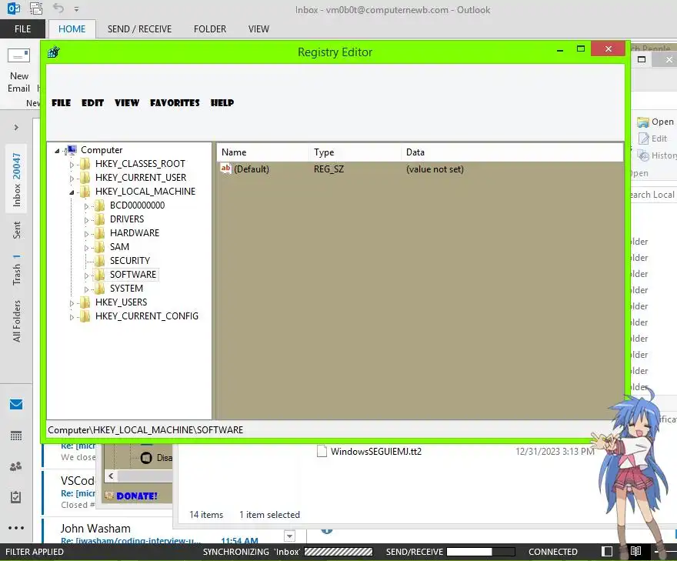Image resolution: width=677 pixels, height=561 pixels.
Task: Click the Normal view icon in Outlook status bar
Action: pyautogui.click(x=607, y=552)
